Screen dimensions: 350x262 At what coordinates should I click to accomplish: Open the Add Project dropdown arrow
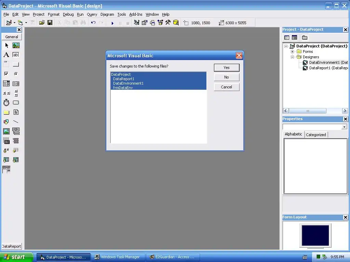click(x=14, y=23)
